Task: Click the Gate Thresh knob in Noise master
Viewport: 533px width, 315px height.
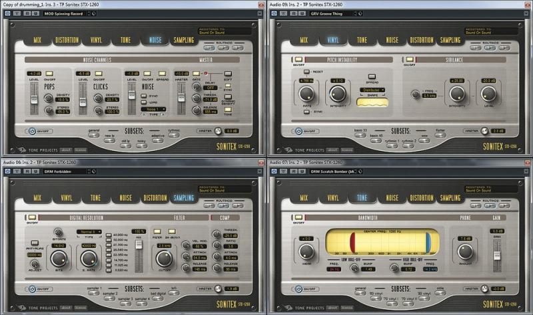Action: click(196, 98)
